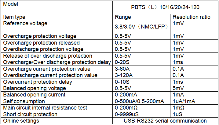This screenshot has height=125, width=219.
Task: Click the "Overcharge protection released" cell
Action: pos(41,43)
